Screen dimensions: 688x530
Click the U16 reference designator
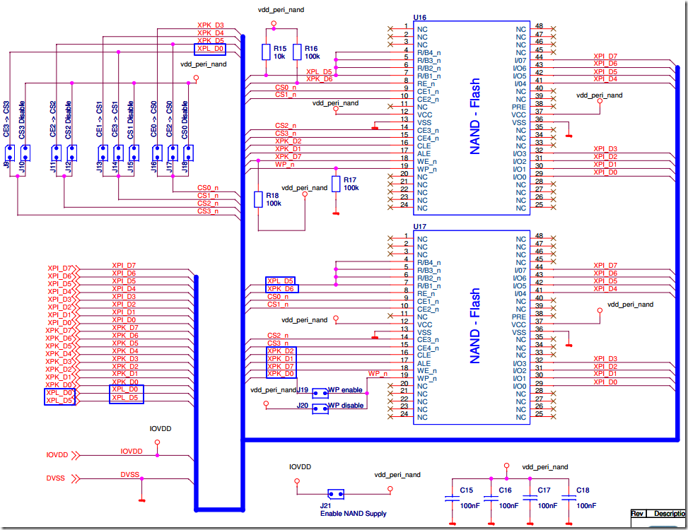[420, 18]
